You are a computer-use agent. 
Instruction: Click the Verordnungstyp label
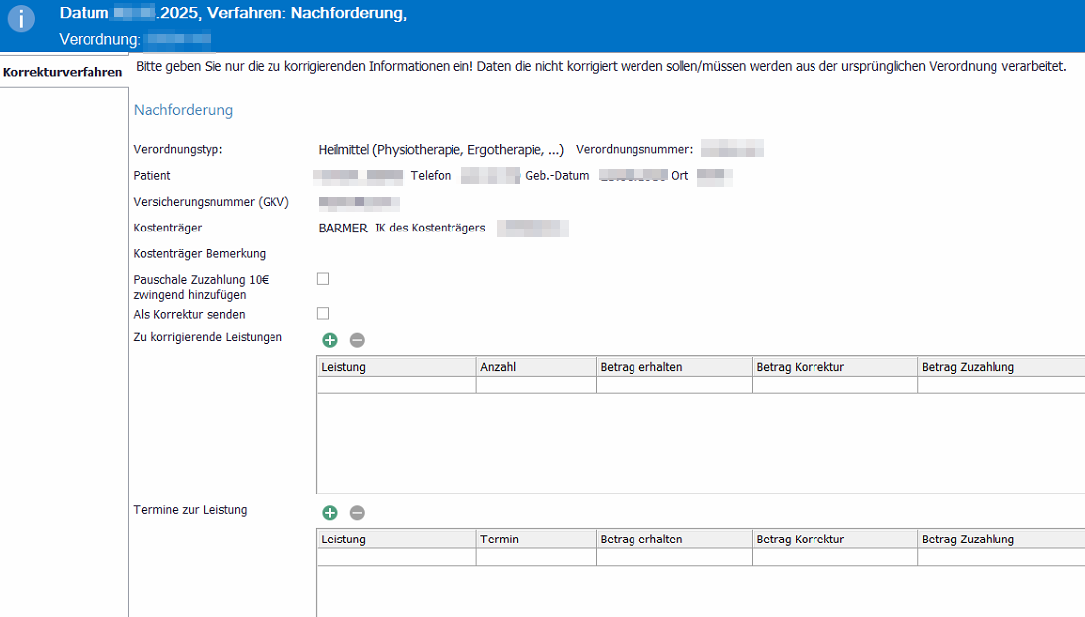(178, 149)
